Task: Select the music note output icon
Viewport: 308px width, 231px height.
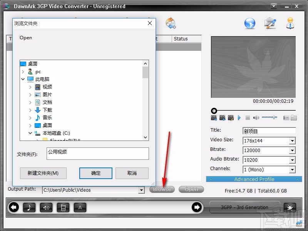Action: (x=29, y=207)
